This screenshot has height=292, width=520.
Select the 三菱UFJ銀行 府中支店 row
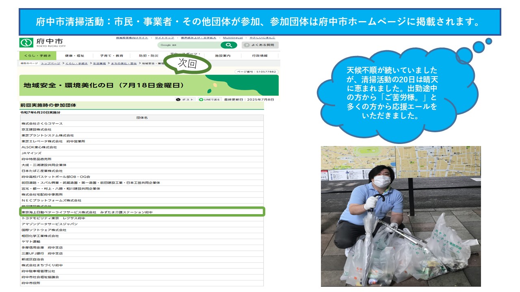(142, 253)
